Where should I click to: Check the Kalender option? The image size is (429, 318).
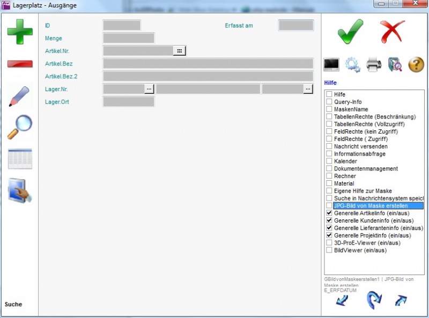point(329,161)
